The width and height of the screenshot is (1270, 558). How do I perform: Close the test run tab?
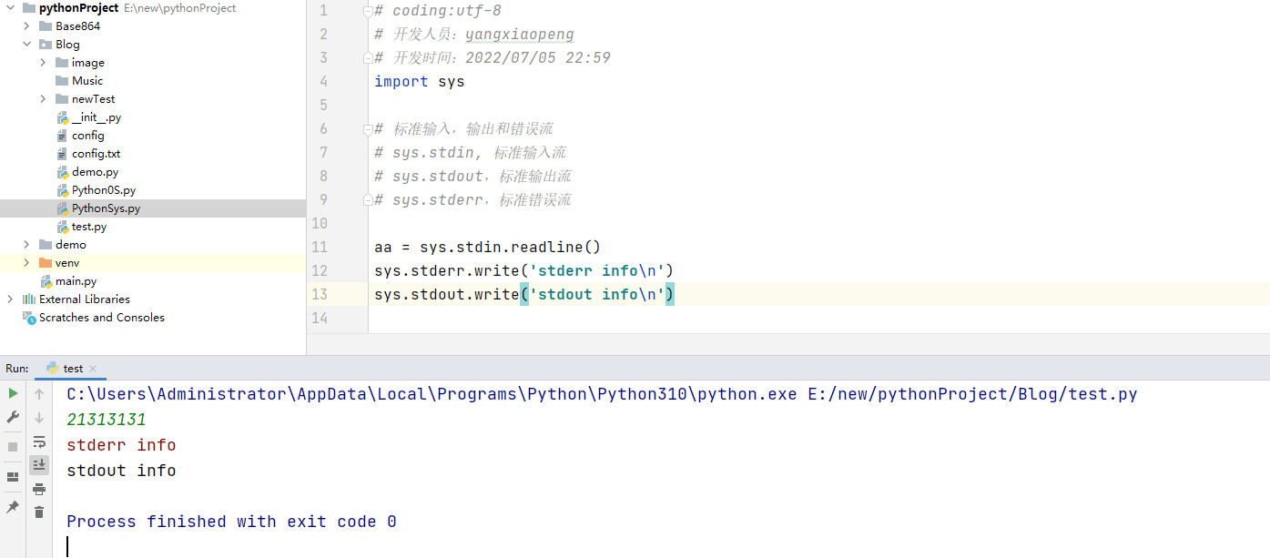pos(93,370)
